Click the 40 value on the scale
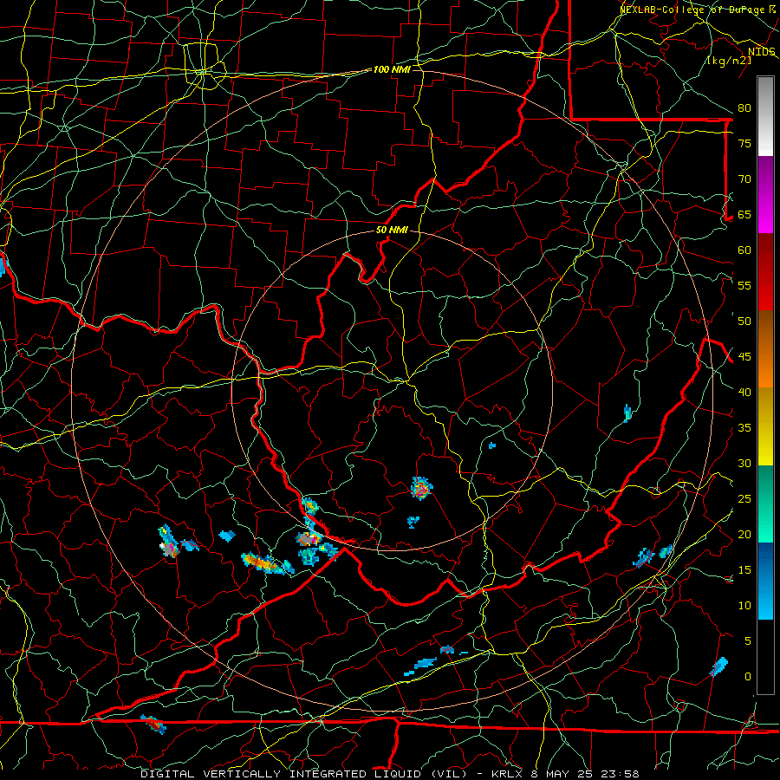The height and width of the screenshot is (780, 780). (x=744, y=392)
